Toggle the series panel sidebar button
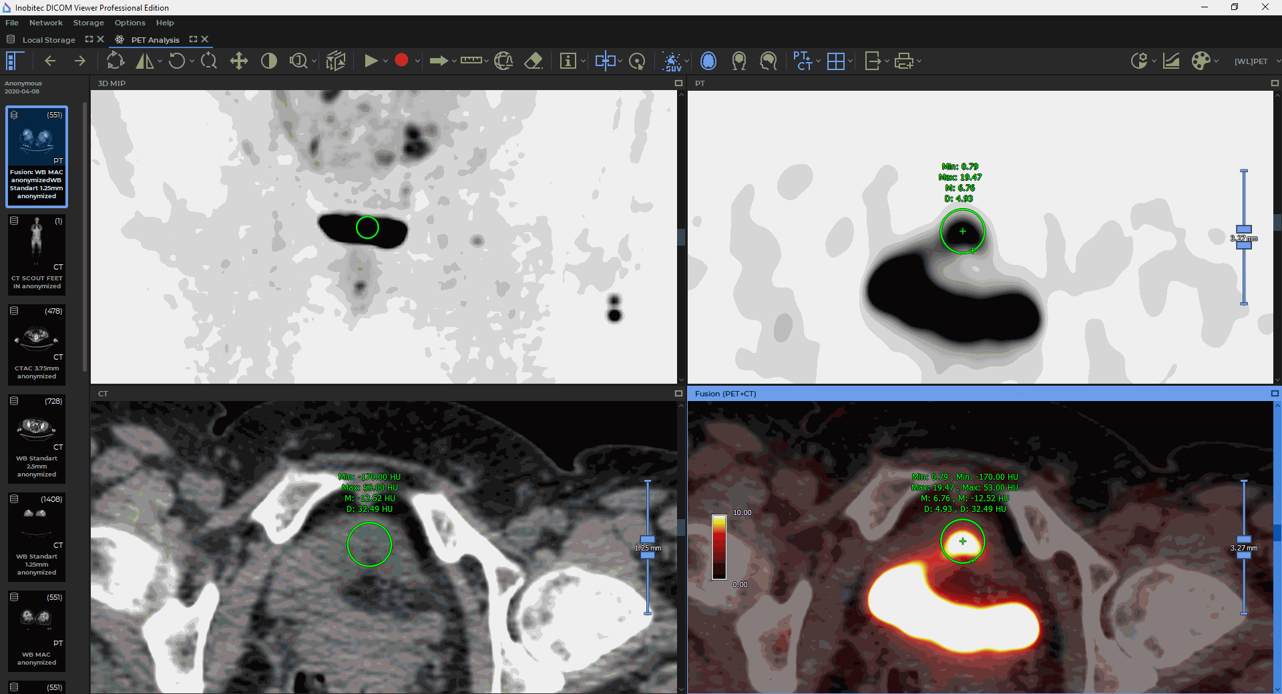This screenshot has width=1282, height=694. pyautogui.click(x=14, y=61)
